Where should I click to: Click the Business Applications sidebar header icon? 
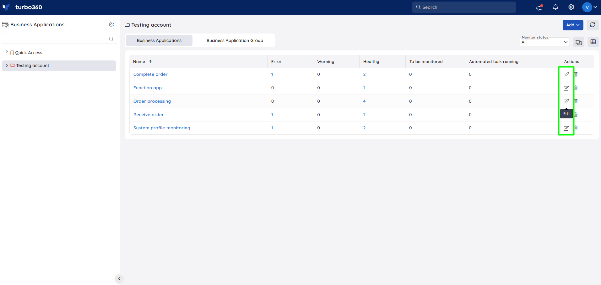point(5,25)
